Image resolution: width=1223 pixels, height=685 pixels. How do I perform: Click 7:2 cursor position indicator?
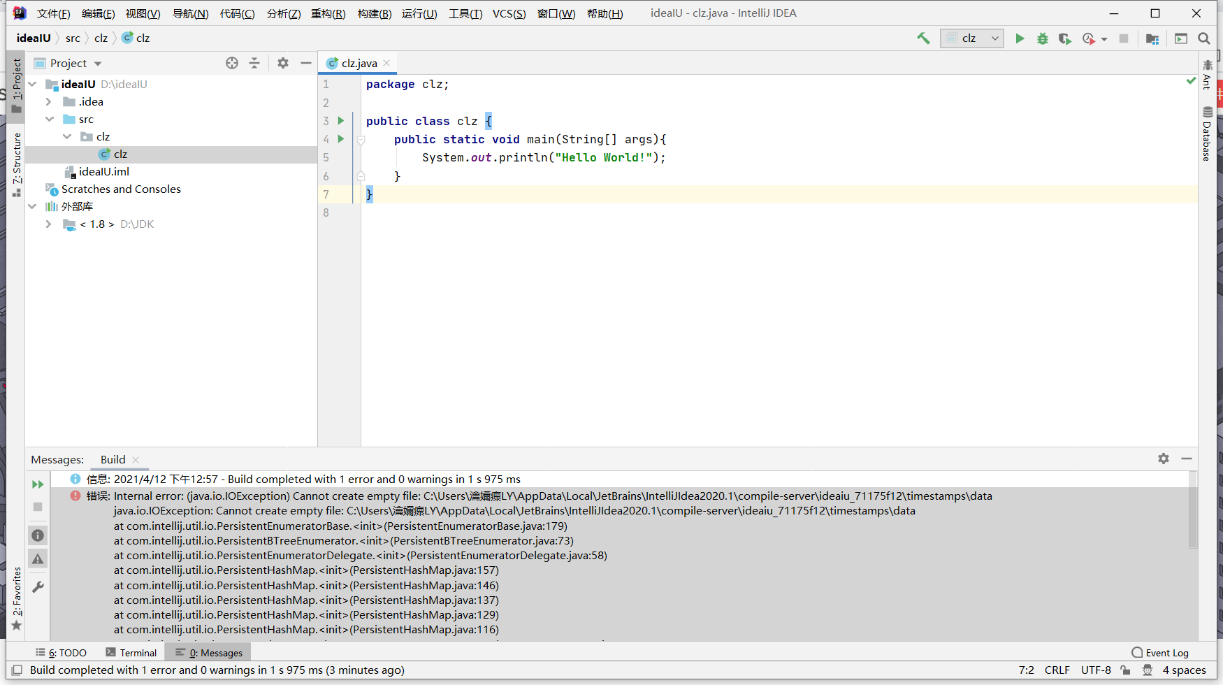(x=1026, y=670)
